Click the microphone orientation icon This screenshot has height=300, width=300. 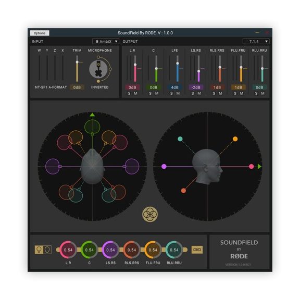tap(98, 69)
